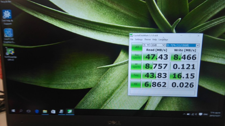Open the Store icon in the taskbar

(x=53, y=111)
